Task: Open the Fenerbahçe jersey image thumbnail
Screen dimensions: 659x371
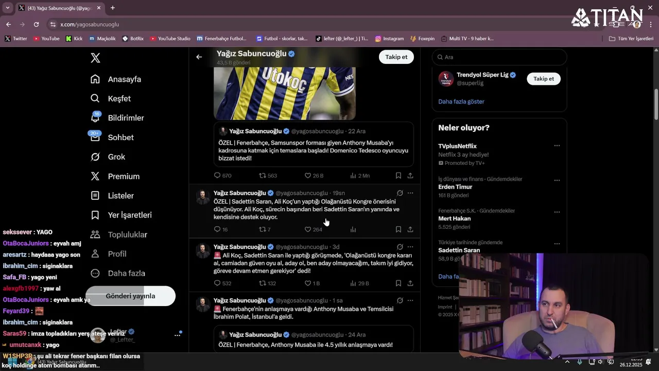Action: pos(284,93)
